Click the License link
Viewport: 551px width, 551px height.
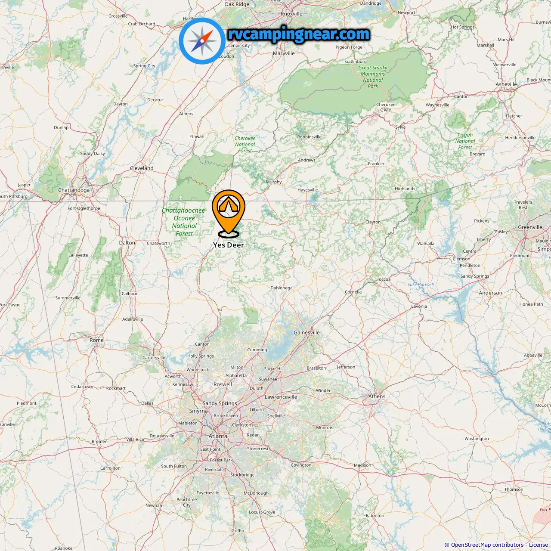point(539,545)
